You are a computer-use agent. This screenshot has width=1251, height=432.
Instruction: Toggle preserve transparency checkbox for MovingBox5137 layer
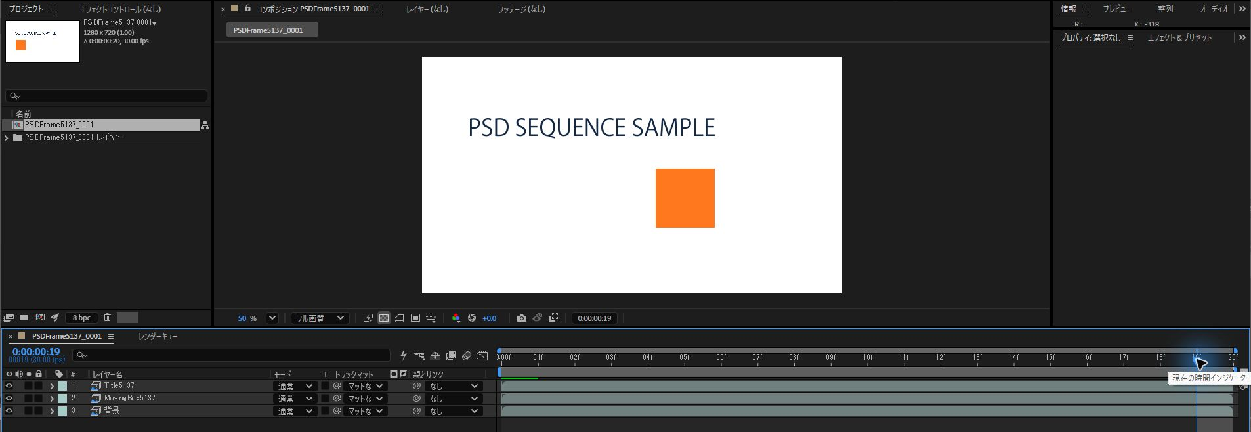click(325, 399)
